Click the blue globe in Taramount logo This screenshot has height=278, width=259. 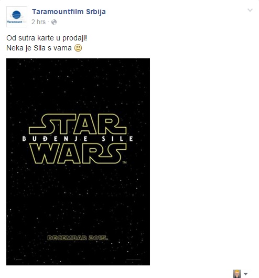(16, 15)
